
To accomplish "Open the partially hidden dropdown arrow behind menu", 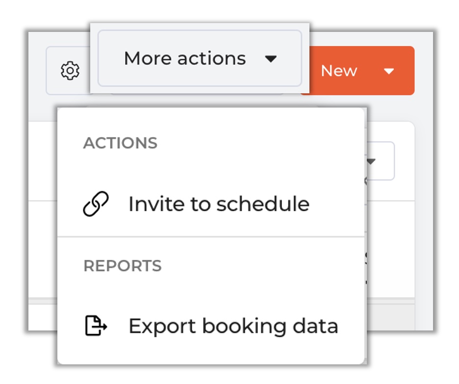I will (x=371, y=161).
